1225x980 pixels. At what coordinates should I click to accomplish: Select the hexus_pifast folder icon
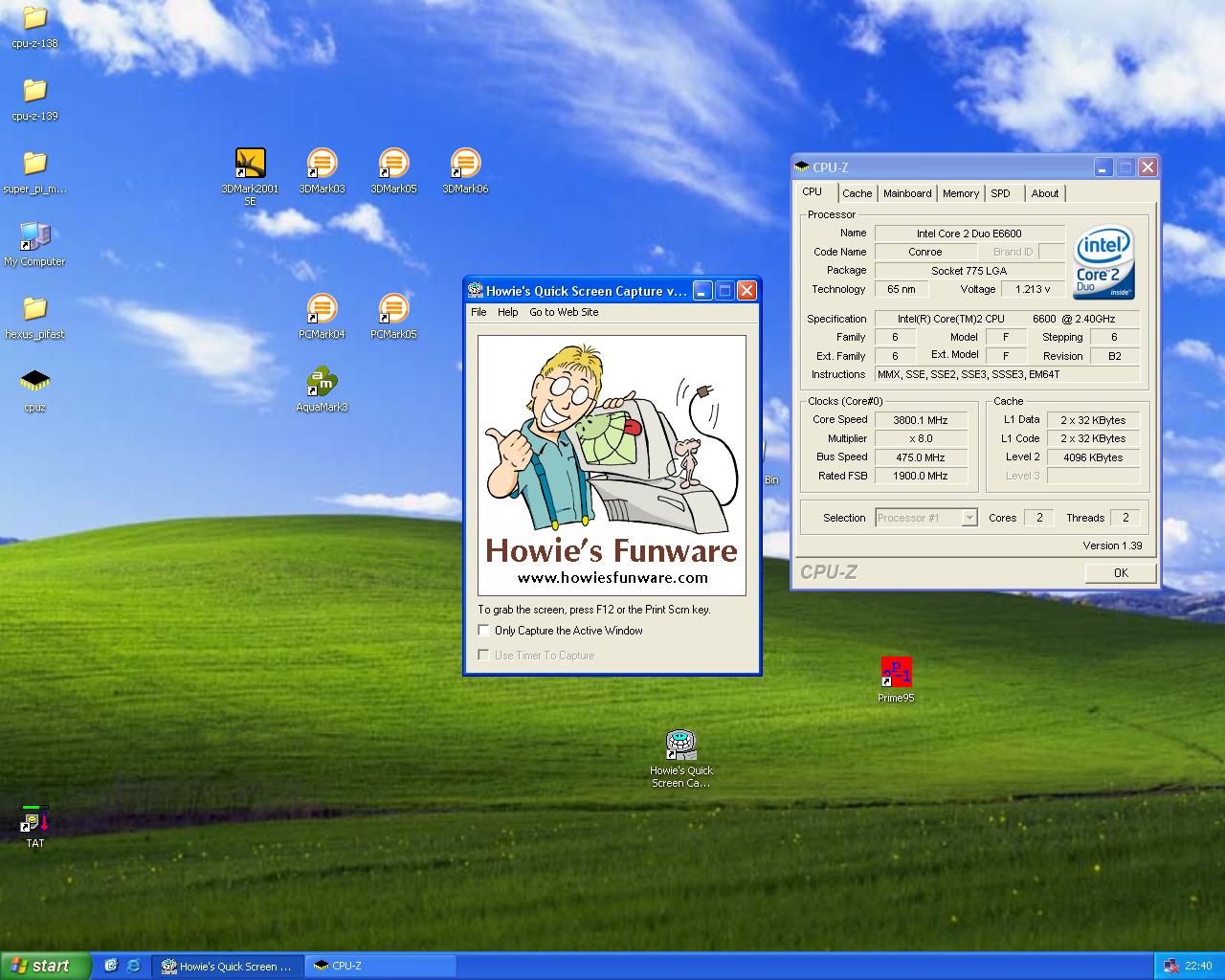click(x=34, y=309)
